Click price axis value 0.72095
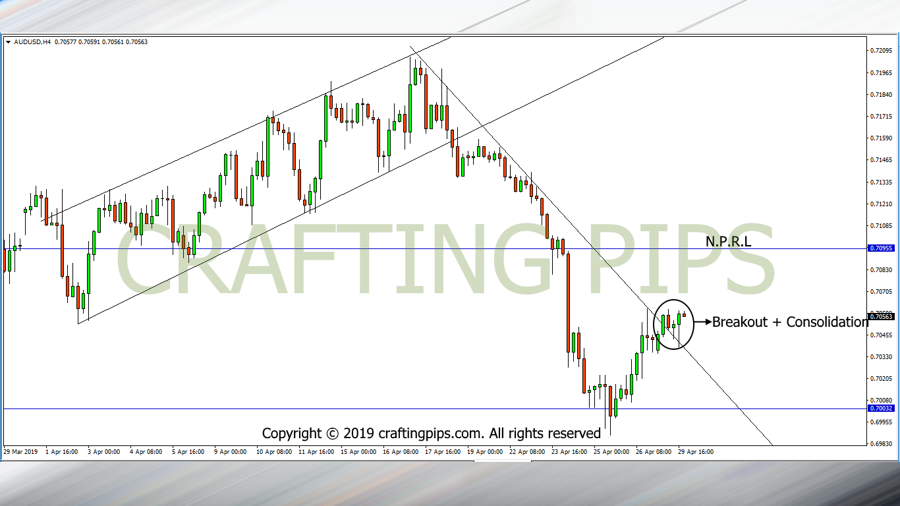 (x=881, y=51)
